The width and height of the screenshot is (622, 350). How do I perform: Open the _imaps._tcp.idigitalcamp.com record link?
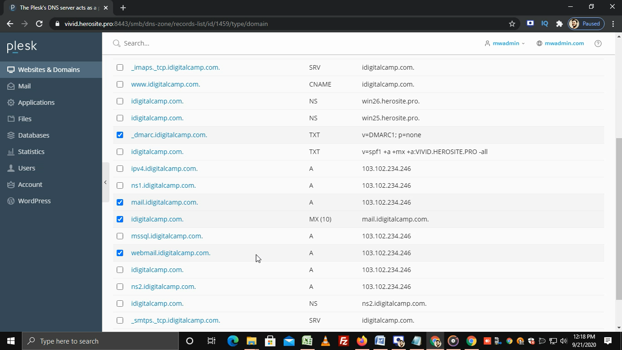point(175,67)
